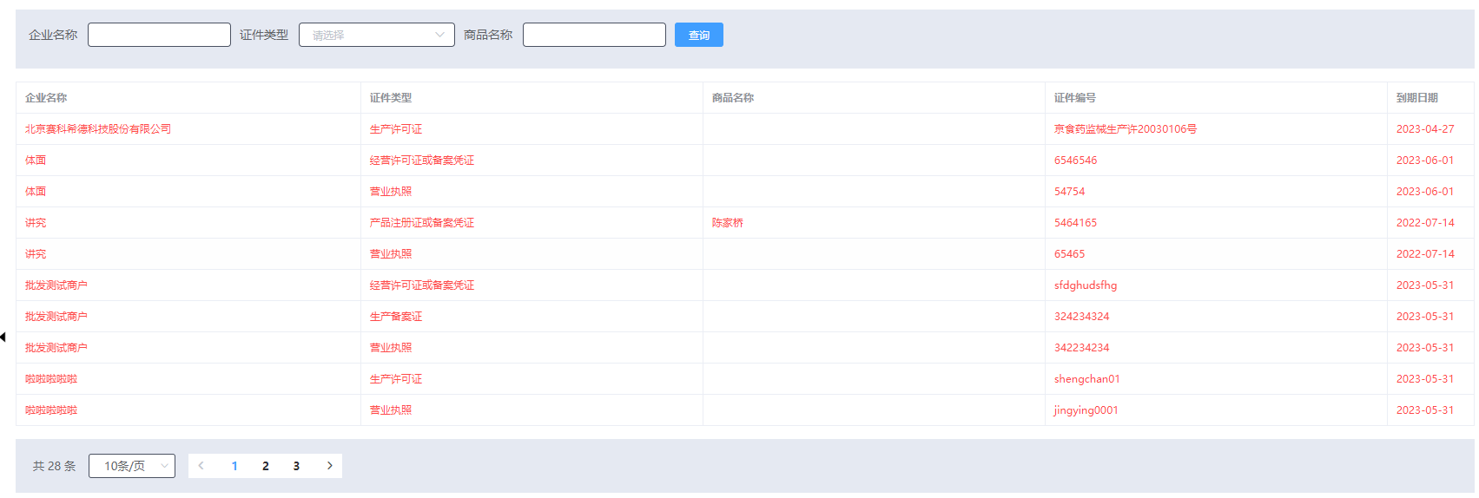Click 北京赛科希德科技股份有限公司 company row

[x=98, y=129]
